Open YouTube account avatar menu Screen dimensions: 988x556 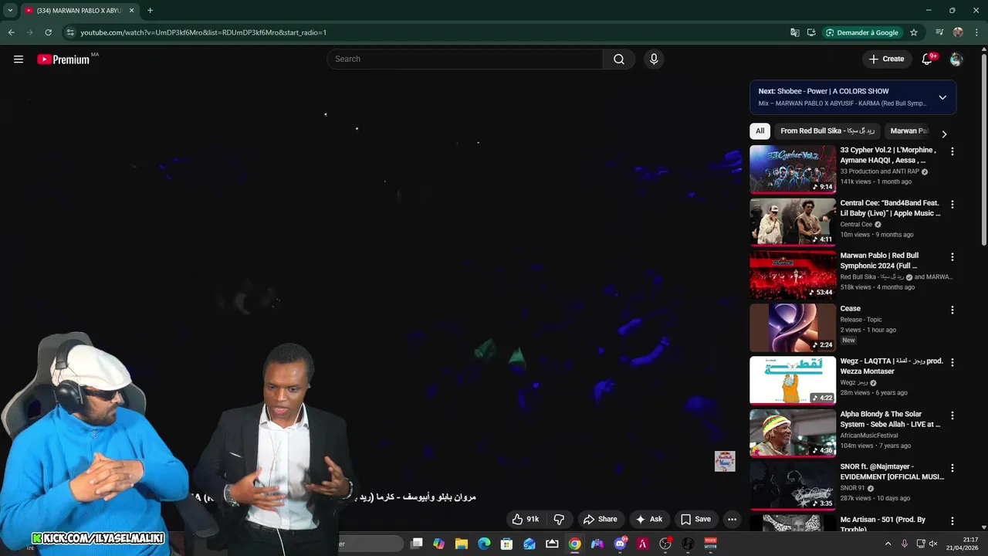[956, 59]
